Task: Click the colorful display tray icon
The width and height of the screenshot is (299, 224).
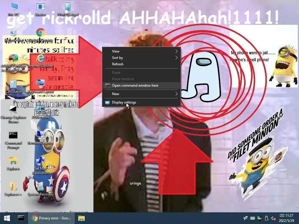Action: [x=260, y=218]
